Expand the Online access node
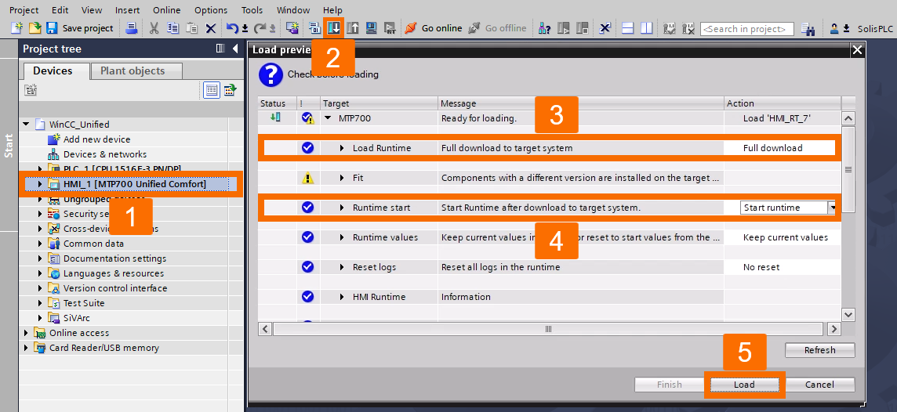This screenshot has width=897, height=412. point(26,333)
